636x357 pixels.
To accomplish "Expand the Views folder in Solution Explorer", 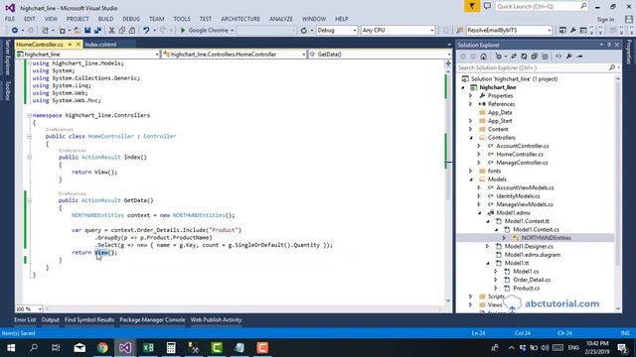I will (x=471, y=304).
